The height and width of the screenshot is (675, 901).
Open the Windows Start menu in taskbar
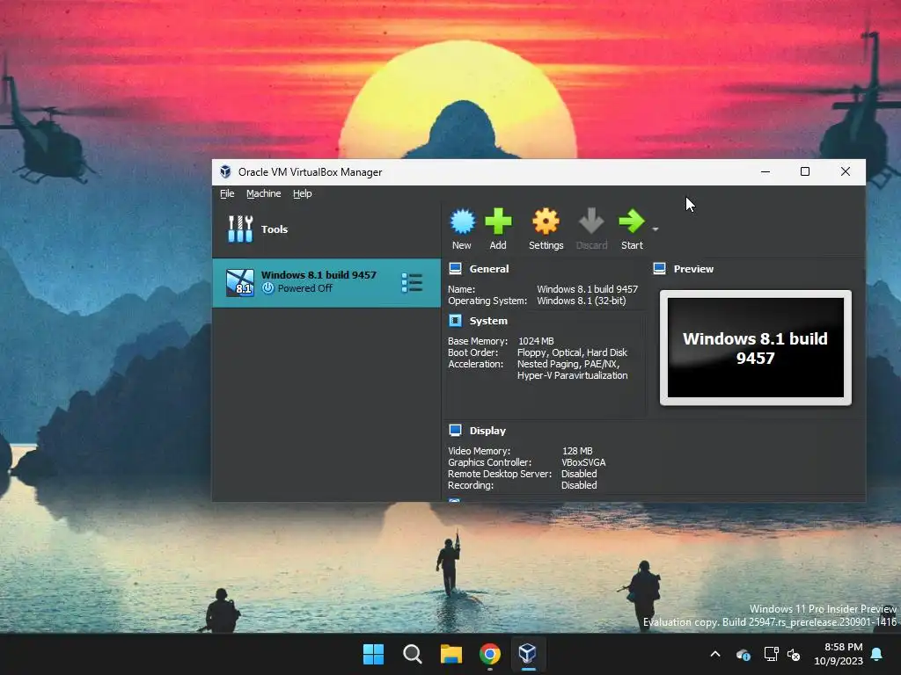coord(373,654)
